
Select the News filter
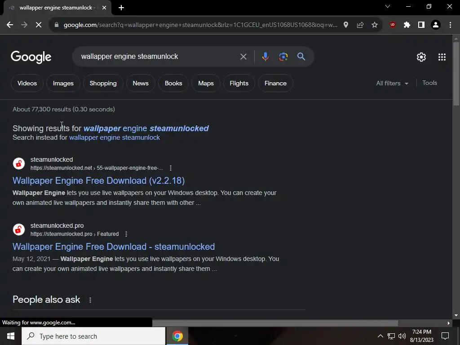pos(141,83)
